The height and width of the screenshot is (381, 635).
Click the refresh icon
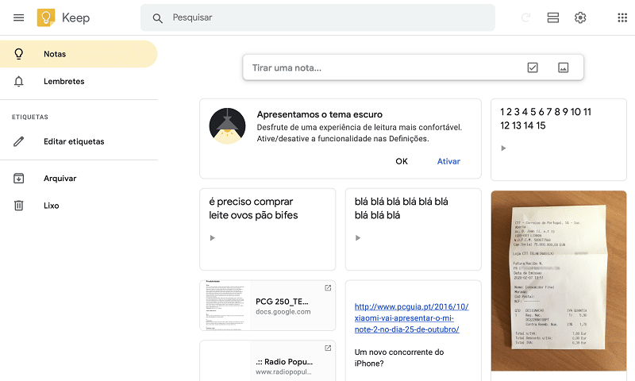tap(525, 17)
